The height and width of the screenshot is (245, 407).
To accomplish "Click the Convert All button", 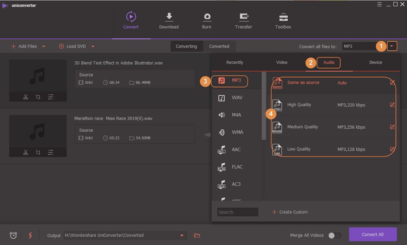I will coord(373,234).
